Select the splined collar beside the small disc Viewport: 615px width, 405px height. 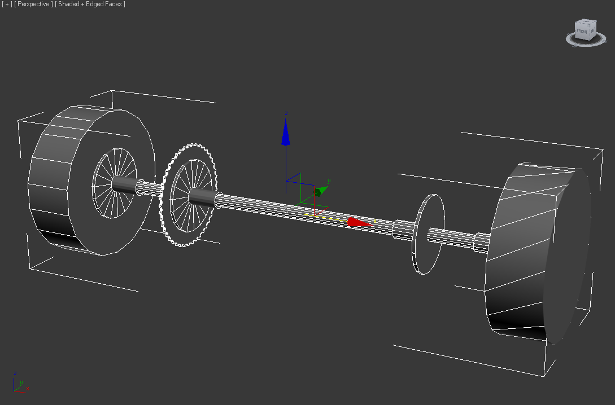click(403, 229)
